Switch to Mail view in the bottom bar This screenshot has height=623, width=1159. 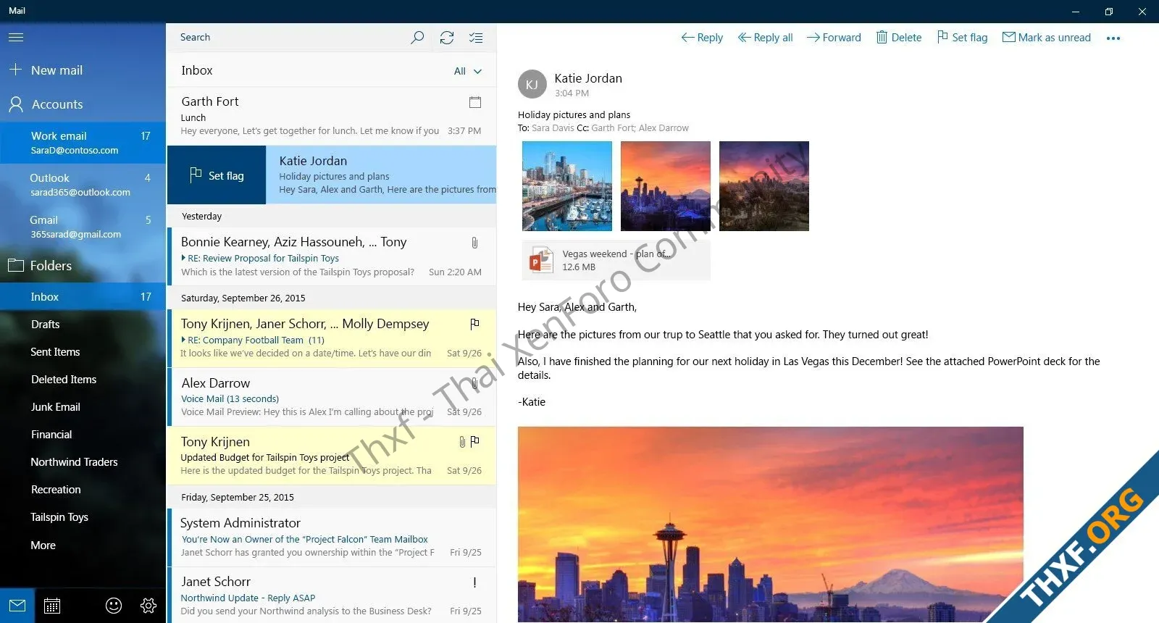tap(17, 606)
